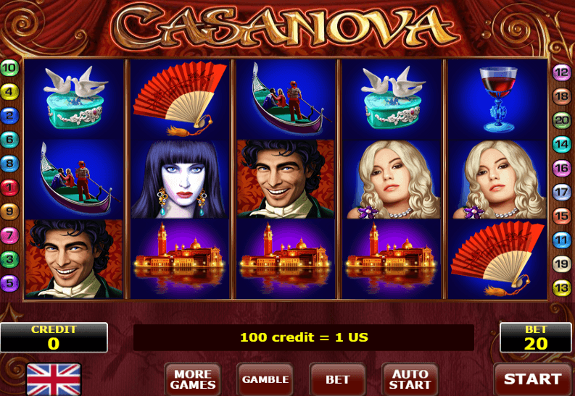Open MORE GAMES menu
Image resolution: width=575 pixels, height=396 pixels.
point(193,379)
